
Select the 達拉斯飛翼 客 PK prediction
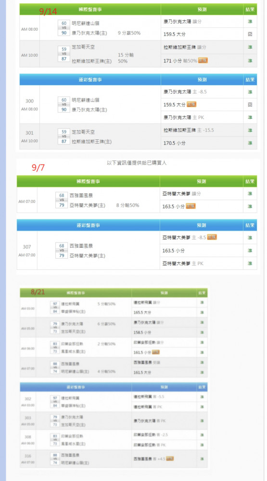pyautogui.click(x=148, y=407)
